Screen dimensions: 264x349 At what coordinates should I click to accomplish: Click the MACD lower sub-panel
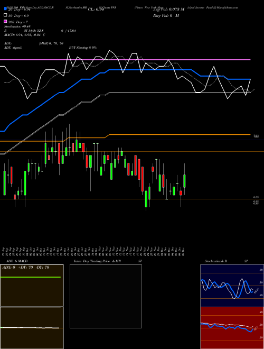32,328
